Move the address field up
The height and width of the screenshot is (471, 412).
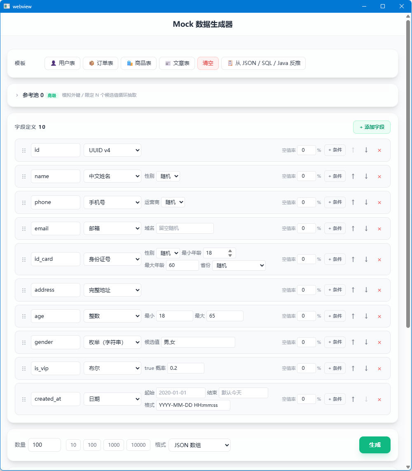coord(353,290)
